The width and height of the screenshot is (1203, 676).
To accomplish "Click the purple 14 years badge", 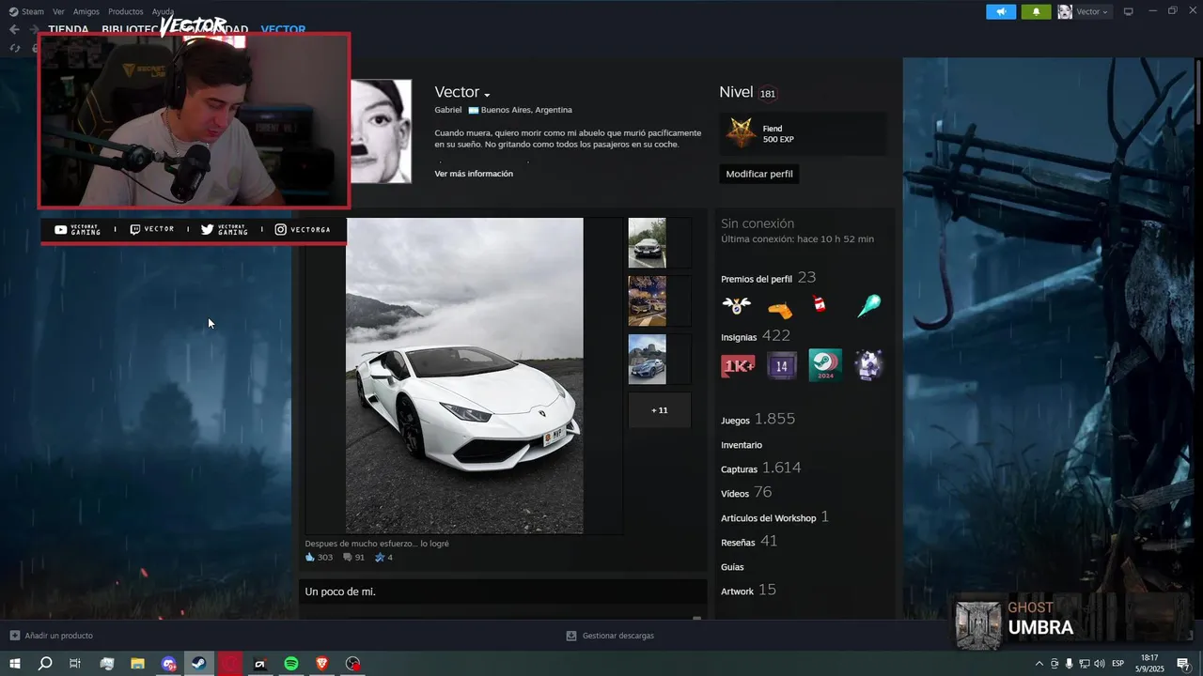I will point(782,365).
